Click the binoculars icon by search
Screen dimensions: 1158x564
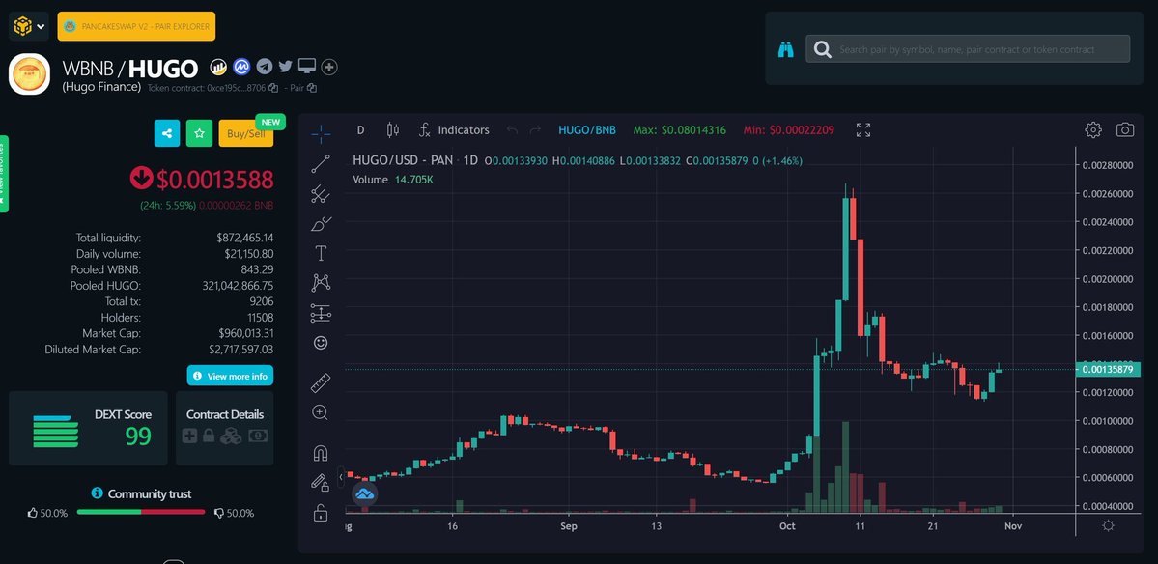786,49
